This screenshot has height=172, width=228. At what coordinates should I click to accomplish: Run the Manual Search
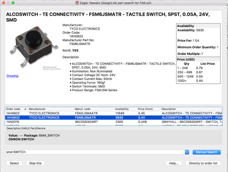coord(207,152)
